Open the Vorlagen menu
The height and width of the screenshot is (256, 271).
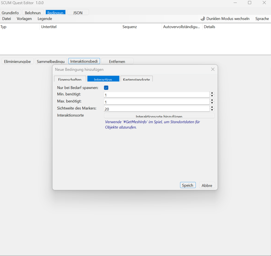24,19
